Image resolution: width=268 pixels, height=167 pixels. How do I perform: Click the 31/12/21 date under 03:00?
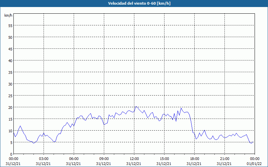[43, 164]
